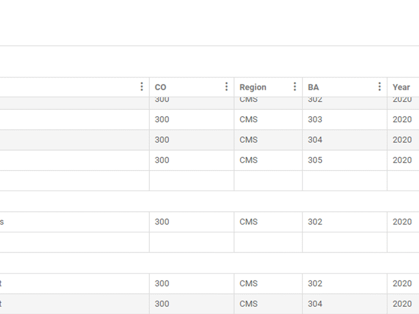Click empty BA cell below the 305 row
Image resolution: width=419 pixels, height=314 pixels.
[345, 181]
